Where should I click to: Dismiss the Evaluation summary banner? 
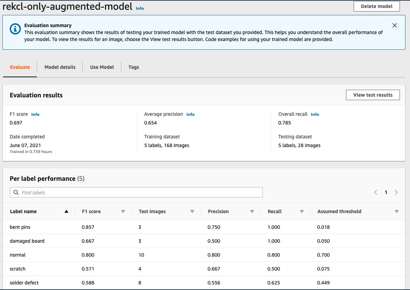click(x=395, y=25)
